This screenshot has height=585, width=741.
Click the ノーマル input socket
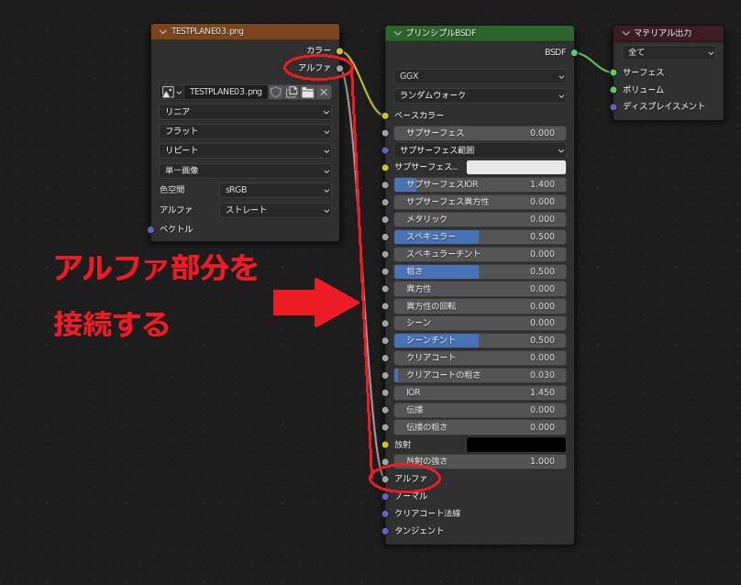point(385,496)
